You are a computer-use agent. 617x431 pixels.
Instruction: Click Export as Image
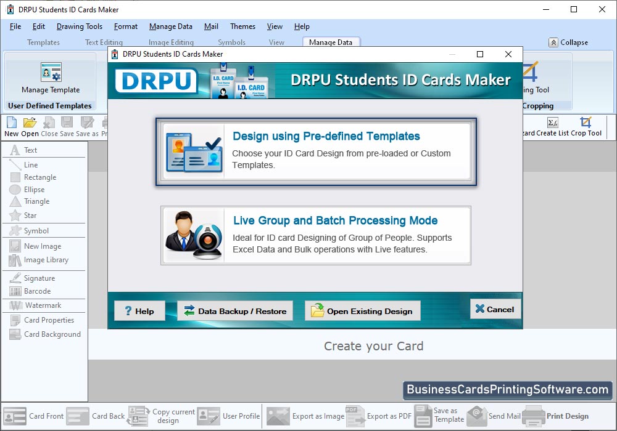click(305, 416)
